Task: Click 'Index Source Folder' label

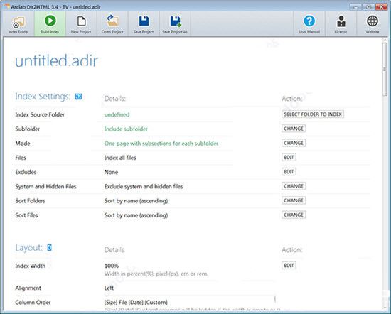Action: click(x=40, y=114)
